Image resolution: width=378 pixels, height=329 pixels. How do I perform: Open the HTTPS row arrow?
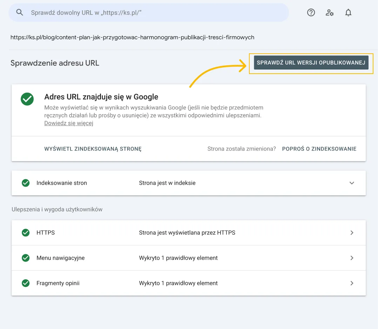coord(352,233)
